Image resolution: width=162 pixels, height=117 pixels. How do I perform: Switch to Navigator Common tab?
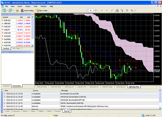pyautogui.click(x=6, y=86)
